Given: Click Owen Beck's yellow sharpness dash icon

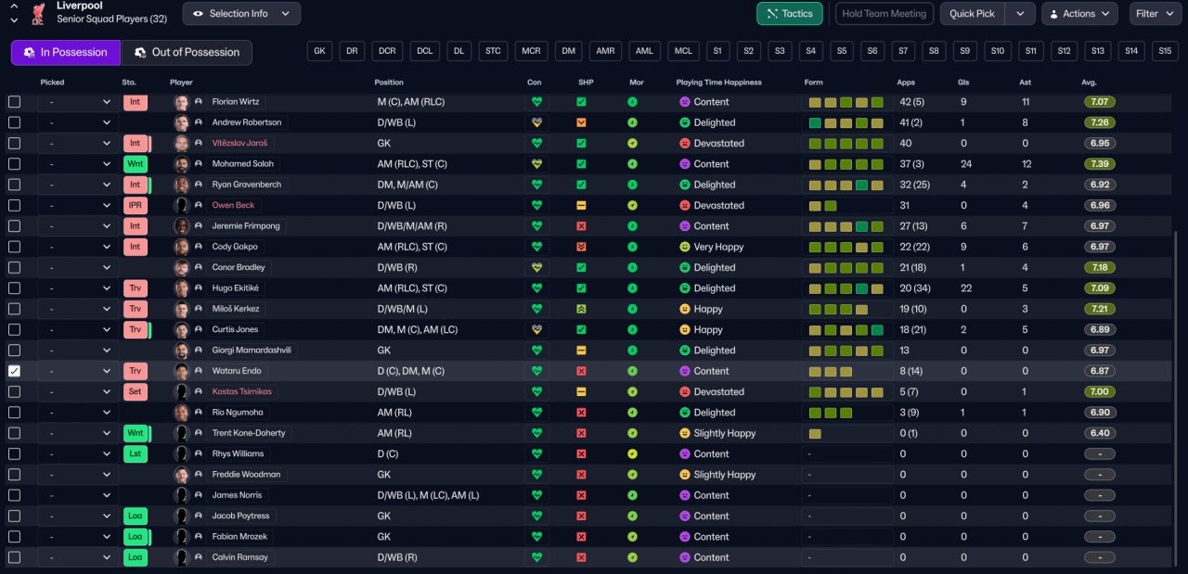Looking at the screenshot, I should [x=581, y=206].
